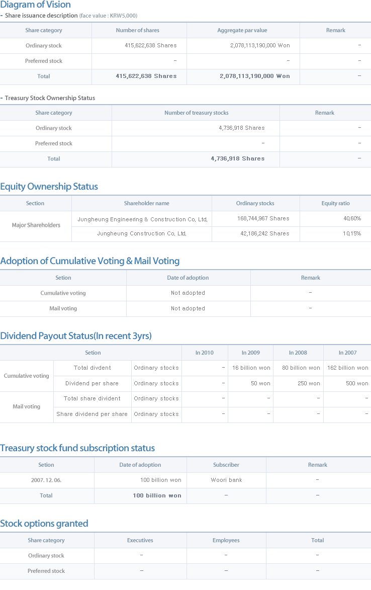Image resolution: width=371 pixels, height=590 pixels.
Task: Click '4,736,918 Shares' in Ordinary stock row
Action: coord(242,128)
